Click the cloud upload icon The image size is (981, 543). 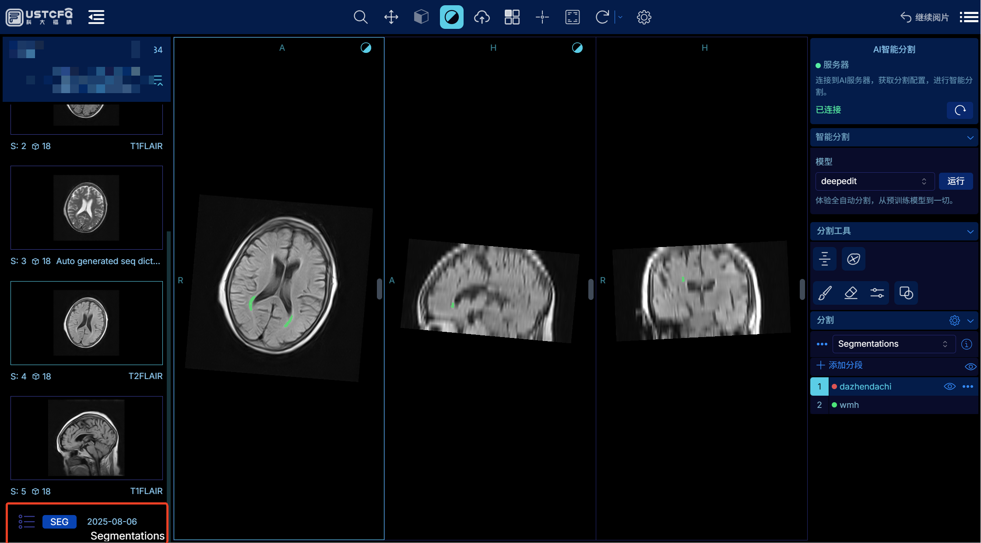click(x=482, y=17)
